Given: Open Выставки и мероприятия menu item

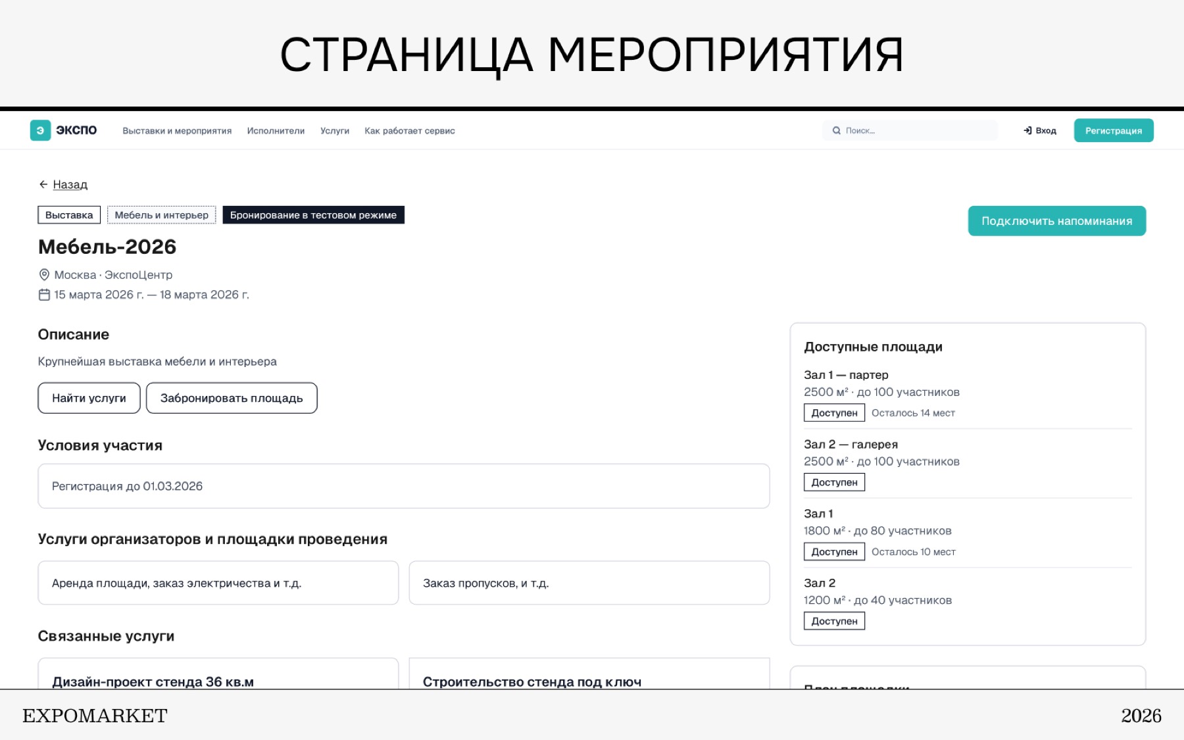Looking at the screenshot, I should click(x=177, y=131).
